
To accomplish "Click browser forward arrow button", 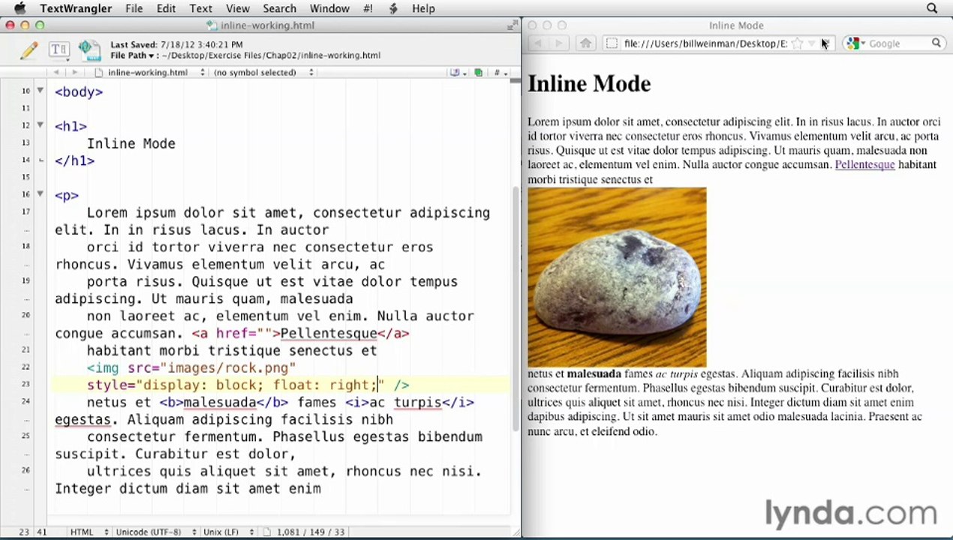I will pyautogui.click(x=558, y=43).
